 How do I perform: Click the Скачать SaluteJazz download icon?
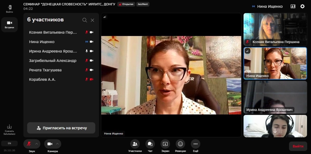pyautogui.click(x=9, y=127)
